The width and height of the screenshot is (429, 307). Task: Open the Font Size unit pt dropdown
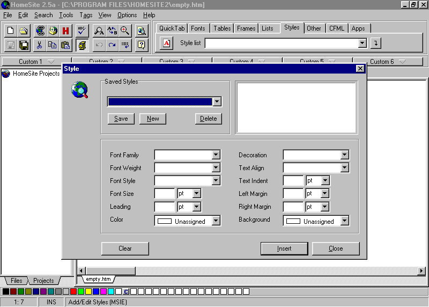click(x=197, y=193)
